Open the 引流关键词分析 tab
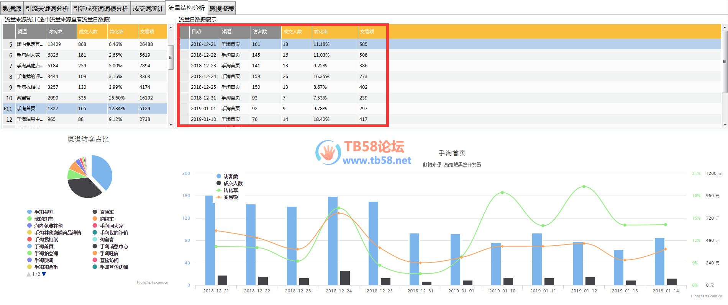The image size is (728, 305). pos(47,8)
